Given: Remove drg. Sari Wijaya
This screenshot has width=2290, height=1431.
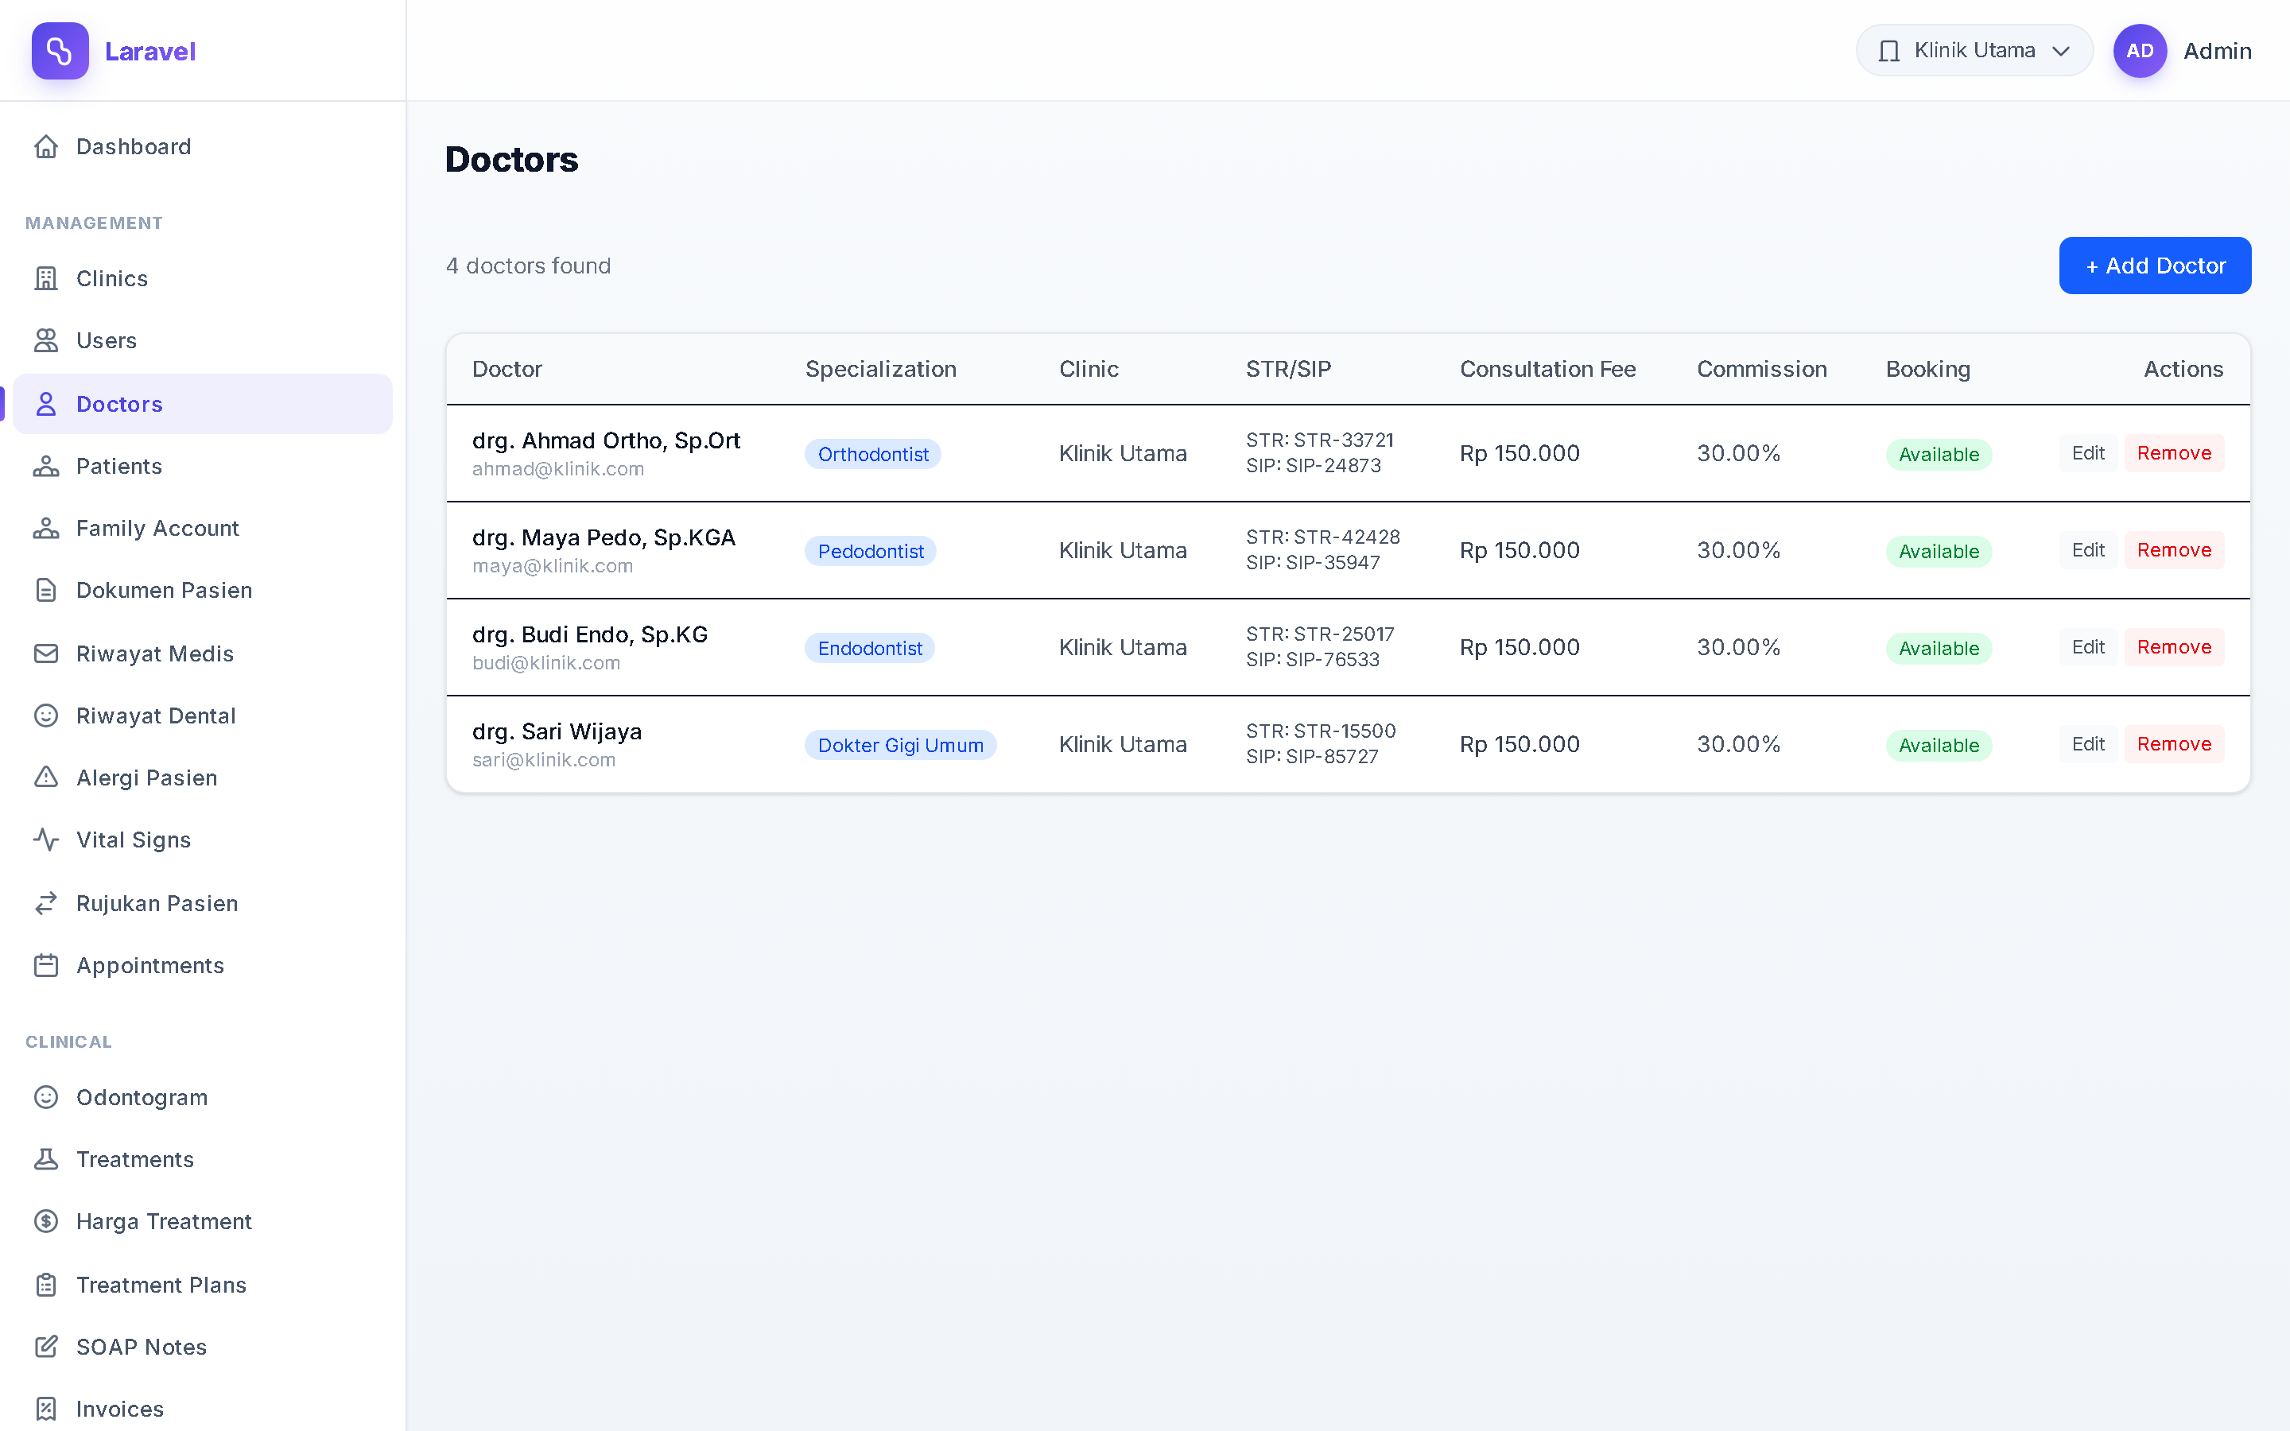Looking at the screenshot, I should pyautogui.click(x=2174, y=745).
